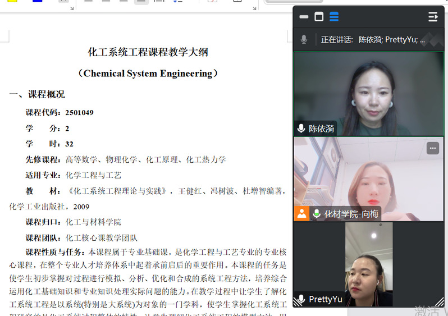Screen dimensions: 448x316
Task: Select the blue stacked gallery view icon
Action: pyautogui.click(x=334, y=17)
